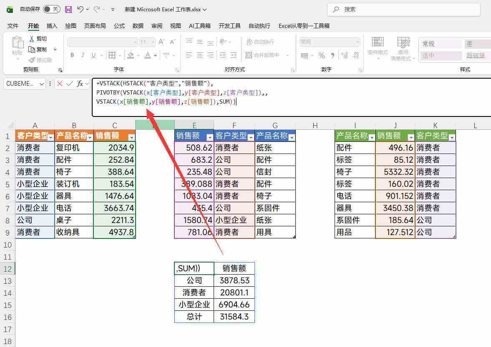Select column H header
The width and height of the screenshot is (491, 347).
click(x=315, y=125)
